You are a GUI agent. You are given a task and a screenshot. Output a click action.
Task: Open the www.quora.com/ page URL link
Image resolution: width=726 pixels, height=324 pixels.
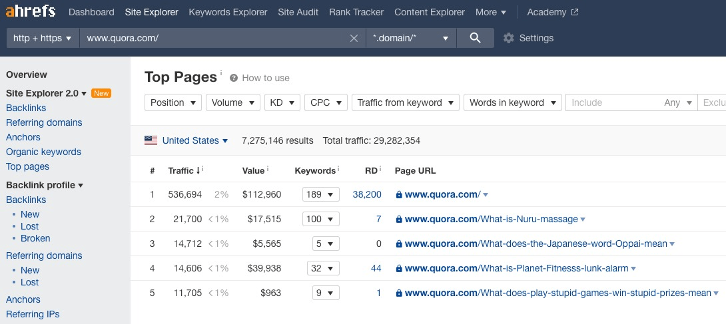(443, 194)
